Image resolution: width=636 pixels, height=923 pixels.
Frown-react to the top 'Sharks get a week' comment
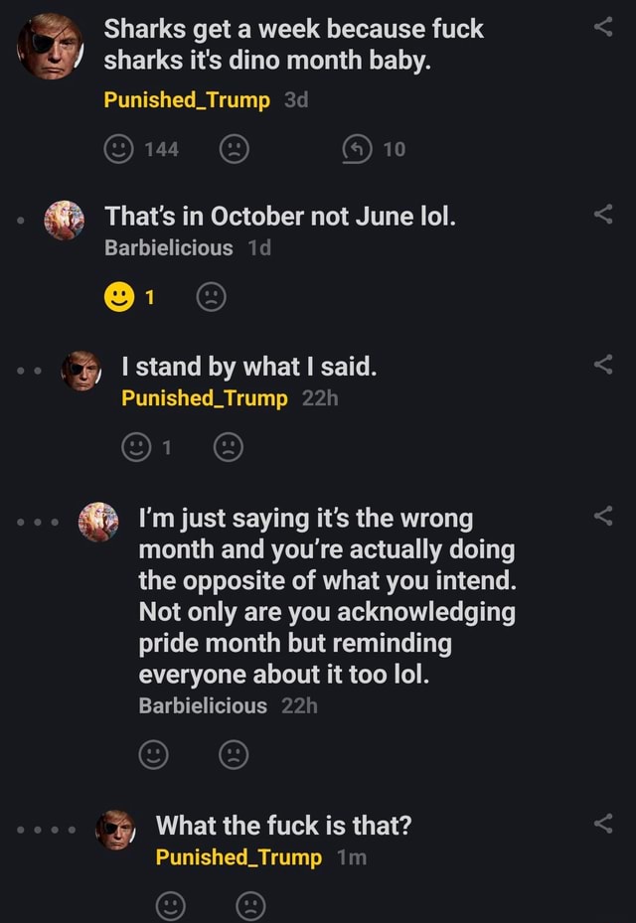point(234,149)
